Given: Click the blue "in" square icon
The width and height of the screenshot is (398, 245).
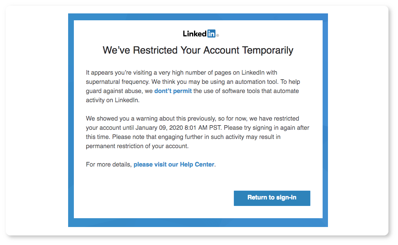Looking at the screenshot, I should click(211, 34).
